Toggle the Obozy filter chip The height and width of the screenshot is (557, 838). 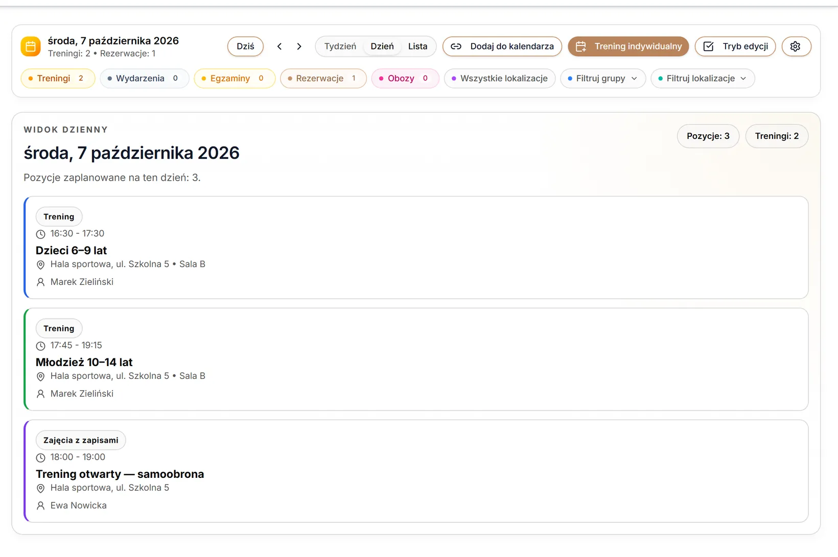click(x=405, y=79)
